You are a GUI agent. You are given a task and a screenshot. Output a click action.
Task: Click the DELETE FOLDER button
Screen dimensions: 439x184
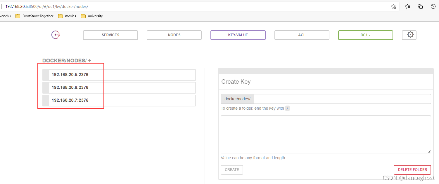(412, 170)
